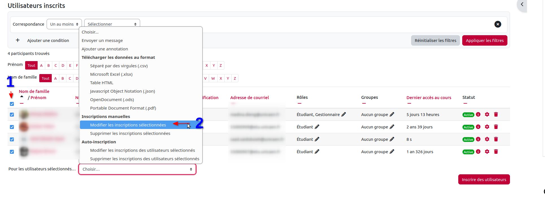
Task: Select 'Modifier les inscriptions sélectionnées' option
Action: 128,125
